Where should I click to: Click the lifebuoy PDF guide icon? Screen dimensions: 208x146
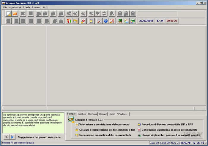point(112,21)
